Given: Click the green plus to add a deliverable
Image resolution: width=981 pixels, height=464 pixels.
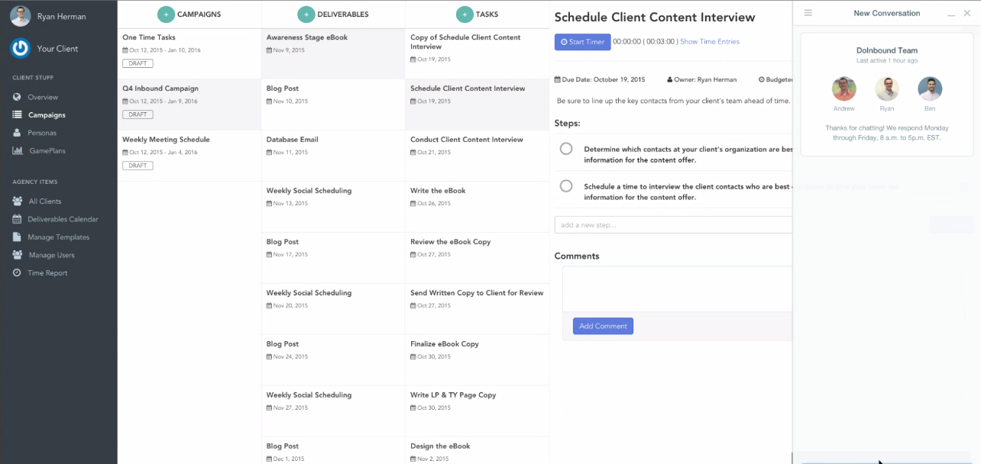Looking at the screenshot, I should pos(306,14).
